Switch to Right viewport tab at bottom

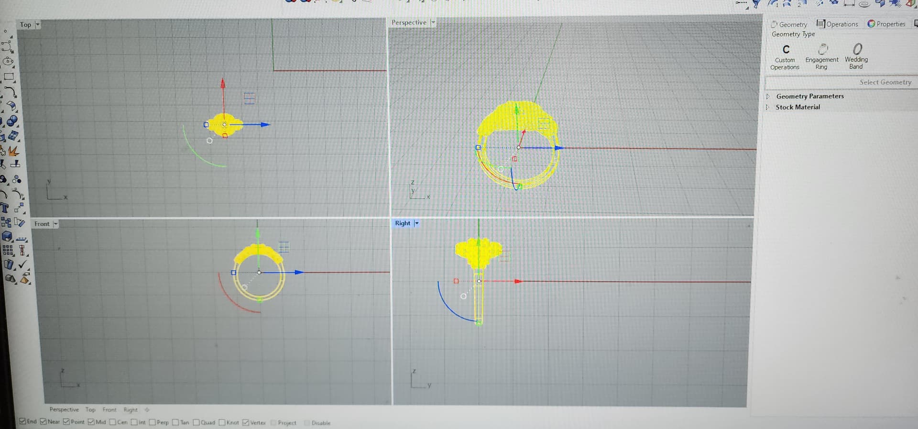click(131, 409)
